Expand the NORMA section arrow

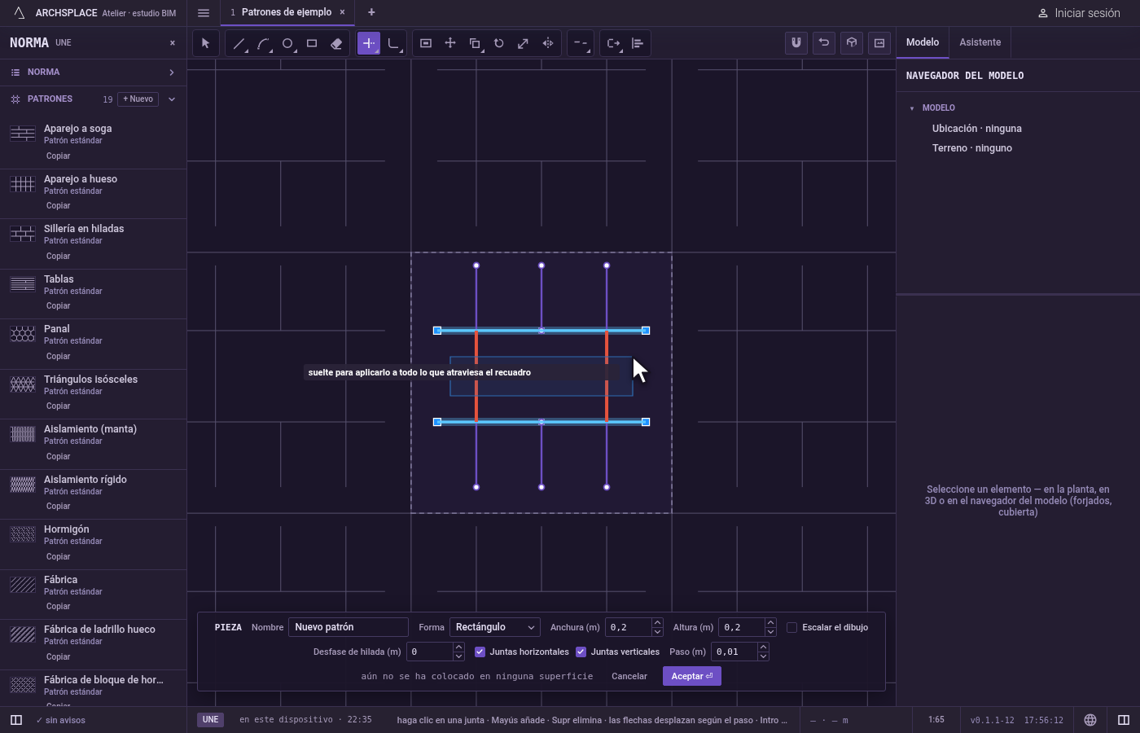tap(172, 72)
